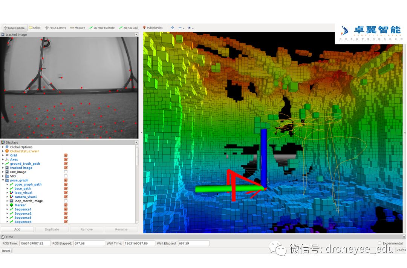Expand the Grid display properties

pyautogui.click(x=3, y=155)
